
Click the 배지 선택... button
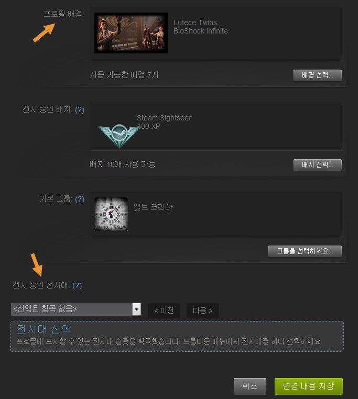(x=318, y=165)
